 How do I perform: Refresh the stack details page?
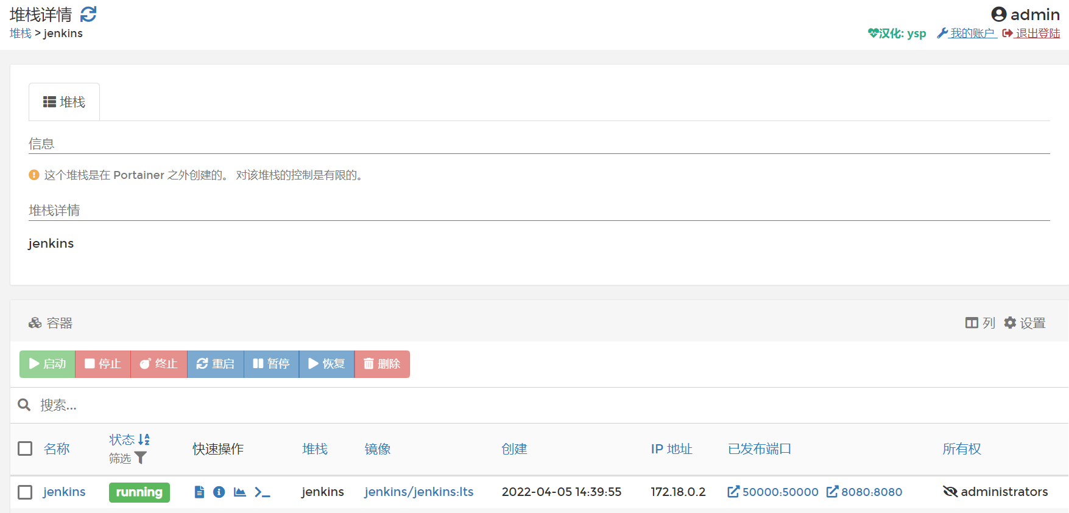pos(88,14)
